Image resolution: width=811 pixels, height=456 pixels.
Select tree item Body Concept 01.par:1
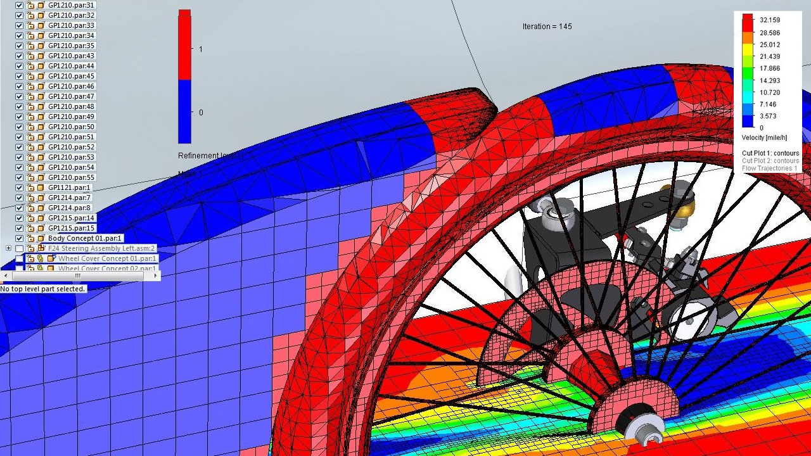click(x=85, y=238)
